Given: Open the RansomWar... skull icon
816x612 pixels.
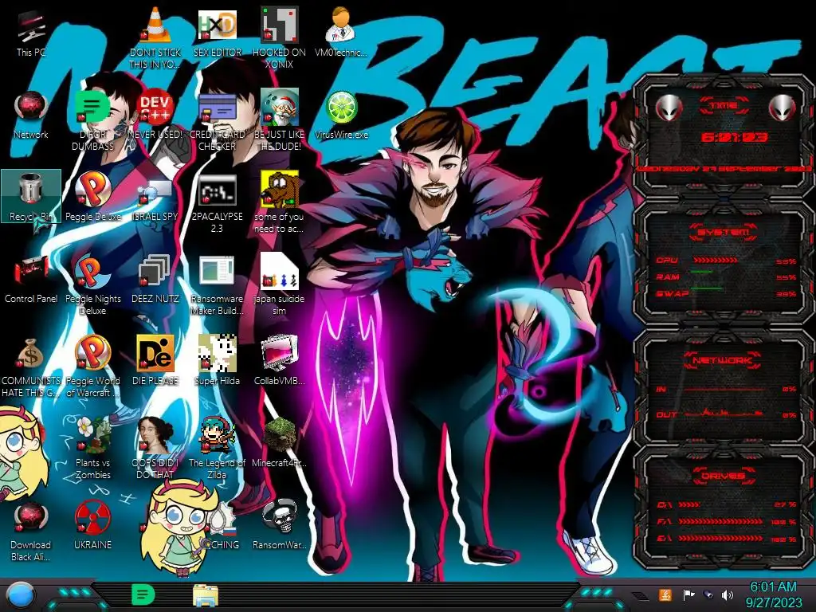Looking at the screenshot, I should pyautogui.click(x=280, y=517).
